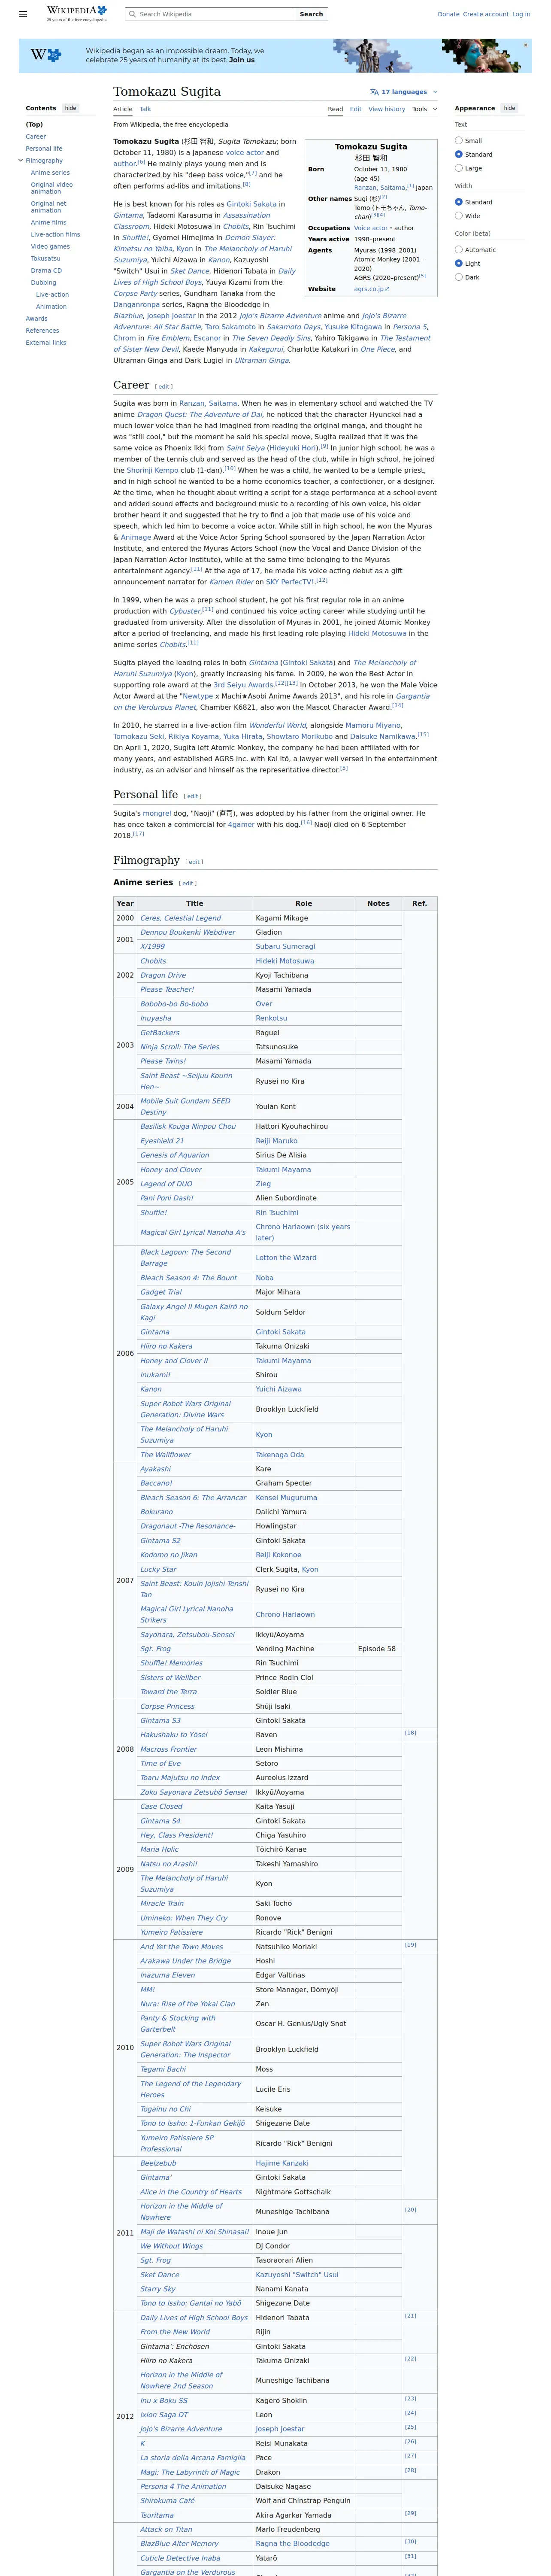Open the Gintoki Sakata link in intro
551x2576 pixels.
point(252,204)
